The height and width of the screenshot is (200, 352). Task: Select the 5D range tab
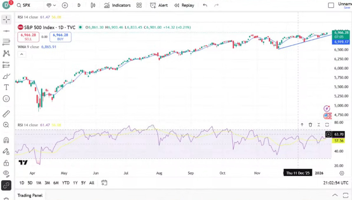pyautogui.click(x=30, y=183)
